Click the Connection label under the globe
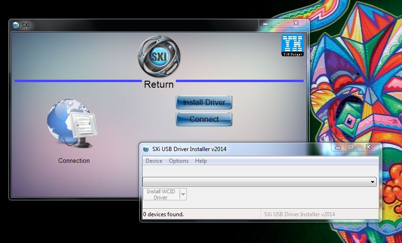Viewport: 402px width, 243px height. 74,160
